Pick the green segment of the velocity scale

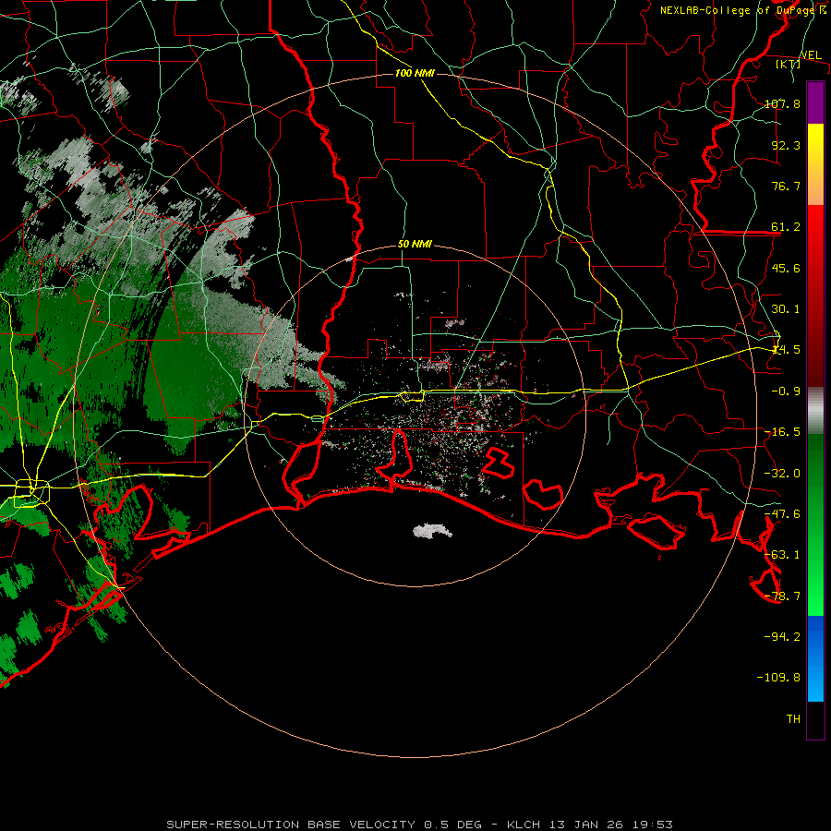click(815, 524)
